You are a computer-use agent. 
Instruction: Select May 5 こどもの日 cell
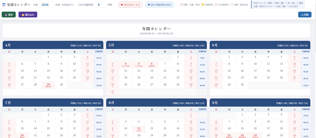pos(139,65)
